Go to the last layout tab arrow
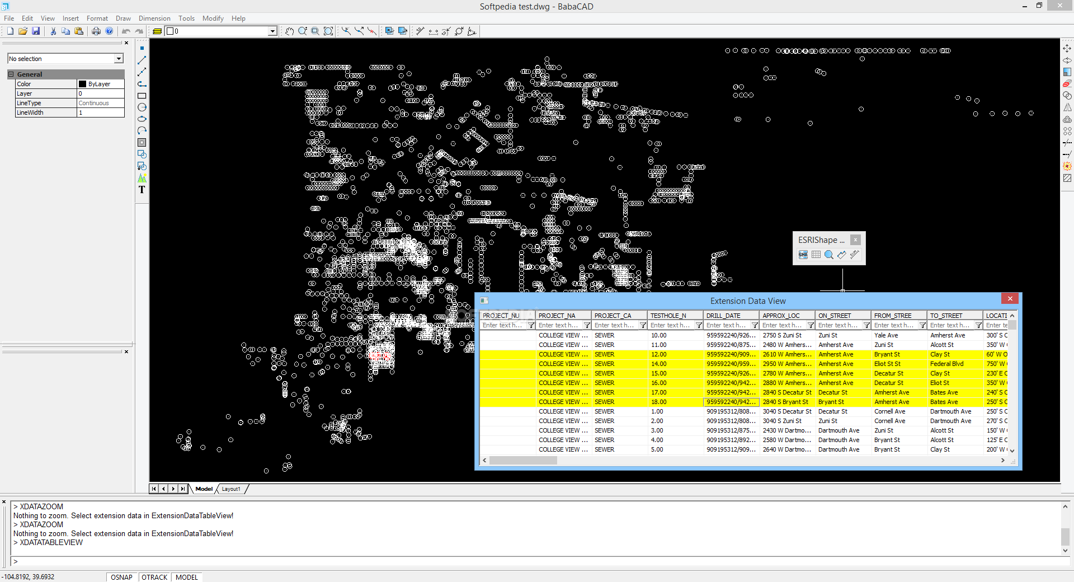Image resolution: width=1074 pixels, height=582 pixels. click(x=183, y=489)
